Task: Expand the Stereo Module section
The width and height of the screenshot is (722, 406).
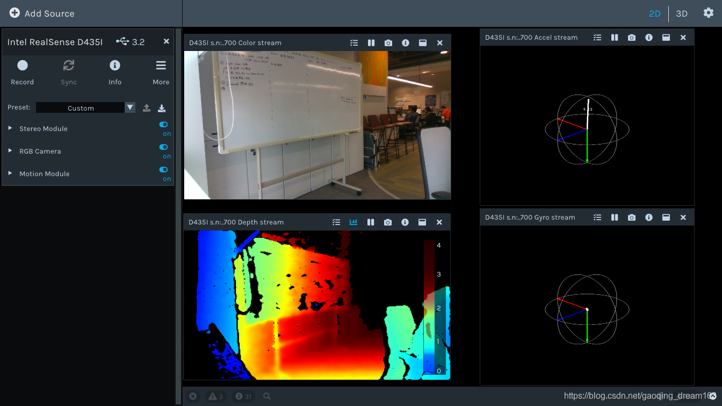Action: [10, 128]
